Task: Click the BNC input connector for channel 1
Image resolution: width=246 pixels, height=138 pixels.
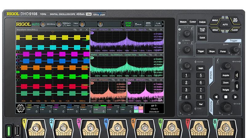Action: (x=36, y=128)
